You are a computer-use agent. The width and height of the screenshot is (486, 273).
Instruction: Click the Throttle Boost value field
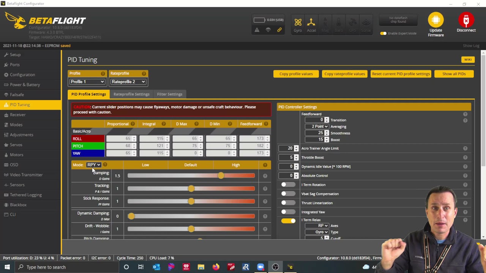click(289, 157)
